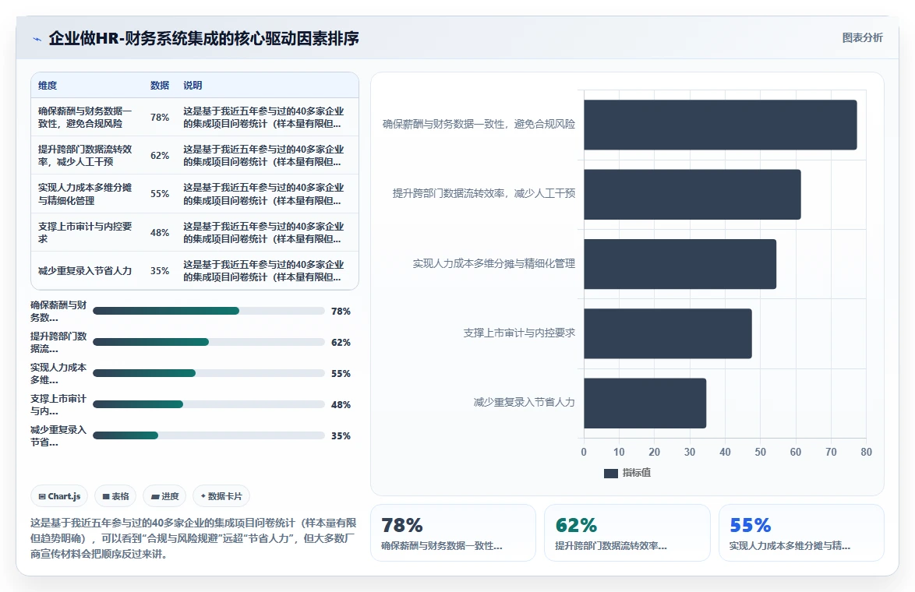Click the 48% value in the table
The image size is (915, 592).
click(x=160, y=233)
